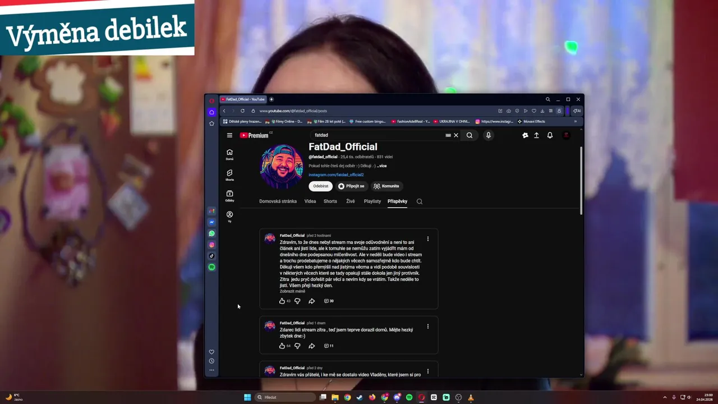Screen dimensions: 718x404
Task: Open Domovská stránka channel tab
Action: pos(278,201)
